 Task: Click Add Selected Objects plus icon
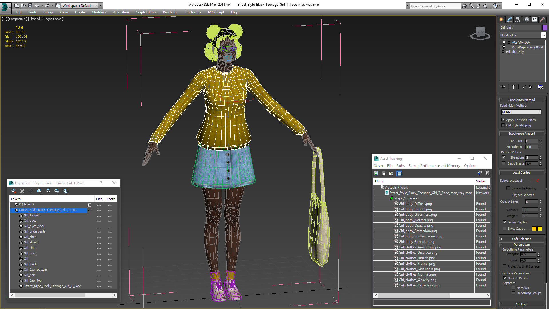31,191
